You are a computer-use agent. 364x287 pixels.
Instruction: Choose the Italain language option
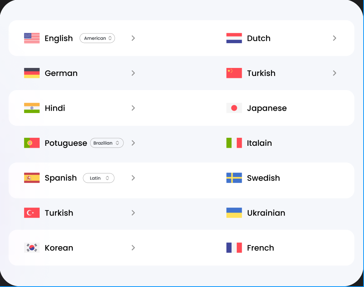(x=259, y=143)
